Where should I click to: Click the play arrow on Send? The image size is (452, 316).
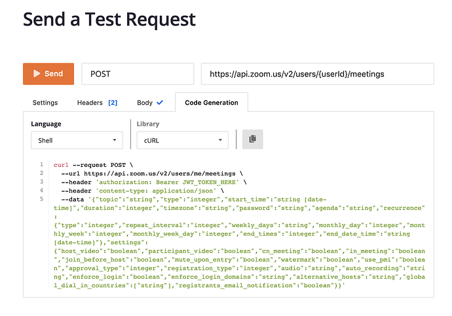[x=37, y=74]
